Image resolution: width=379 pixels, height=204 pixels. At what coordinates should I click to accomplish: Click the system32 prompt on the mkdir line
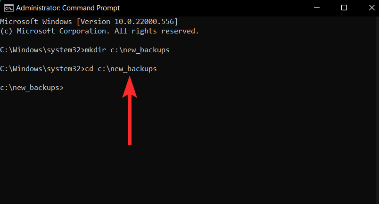[42, 50]
